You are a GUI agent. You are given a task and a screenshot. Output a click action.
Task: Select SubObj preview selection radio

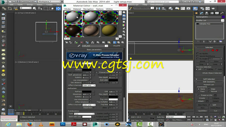click(x=205, y=69)
